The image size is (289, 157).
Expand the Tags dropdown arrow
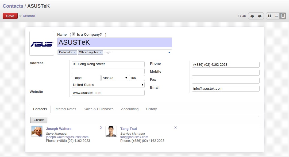click(x=169, y=52)
